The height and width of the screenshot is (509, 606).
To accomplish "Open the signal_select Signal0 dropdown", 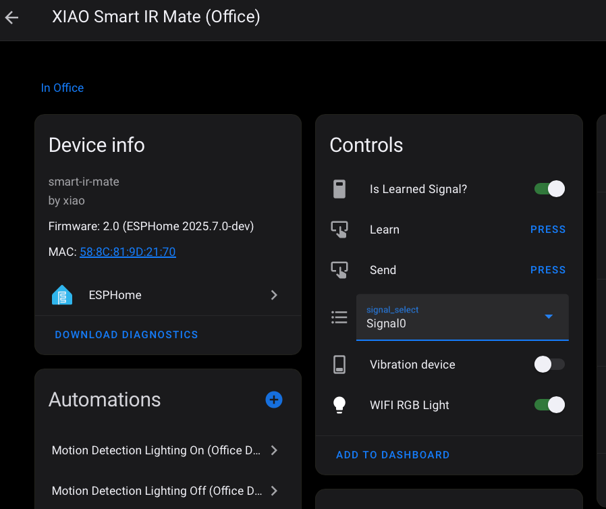I will [462, 317].
